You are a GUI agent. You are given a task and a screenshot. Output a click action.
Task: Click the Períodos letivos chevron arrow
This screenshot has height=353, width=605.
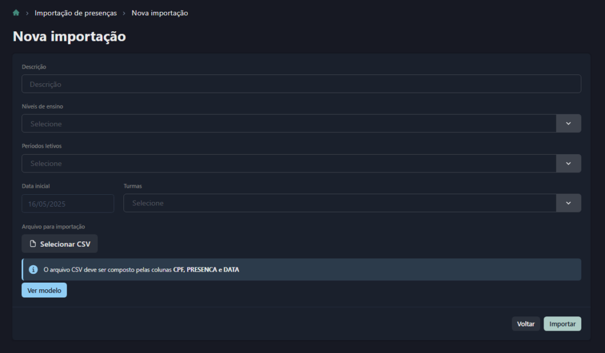[x=568, y=163]
